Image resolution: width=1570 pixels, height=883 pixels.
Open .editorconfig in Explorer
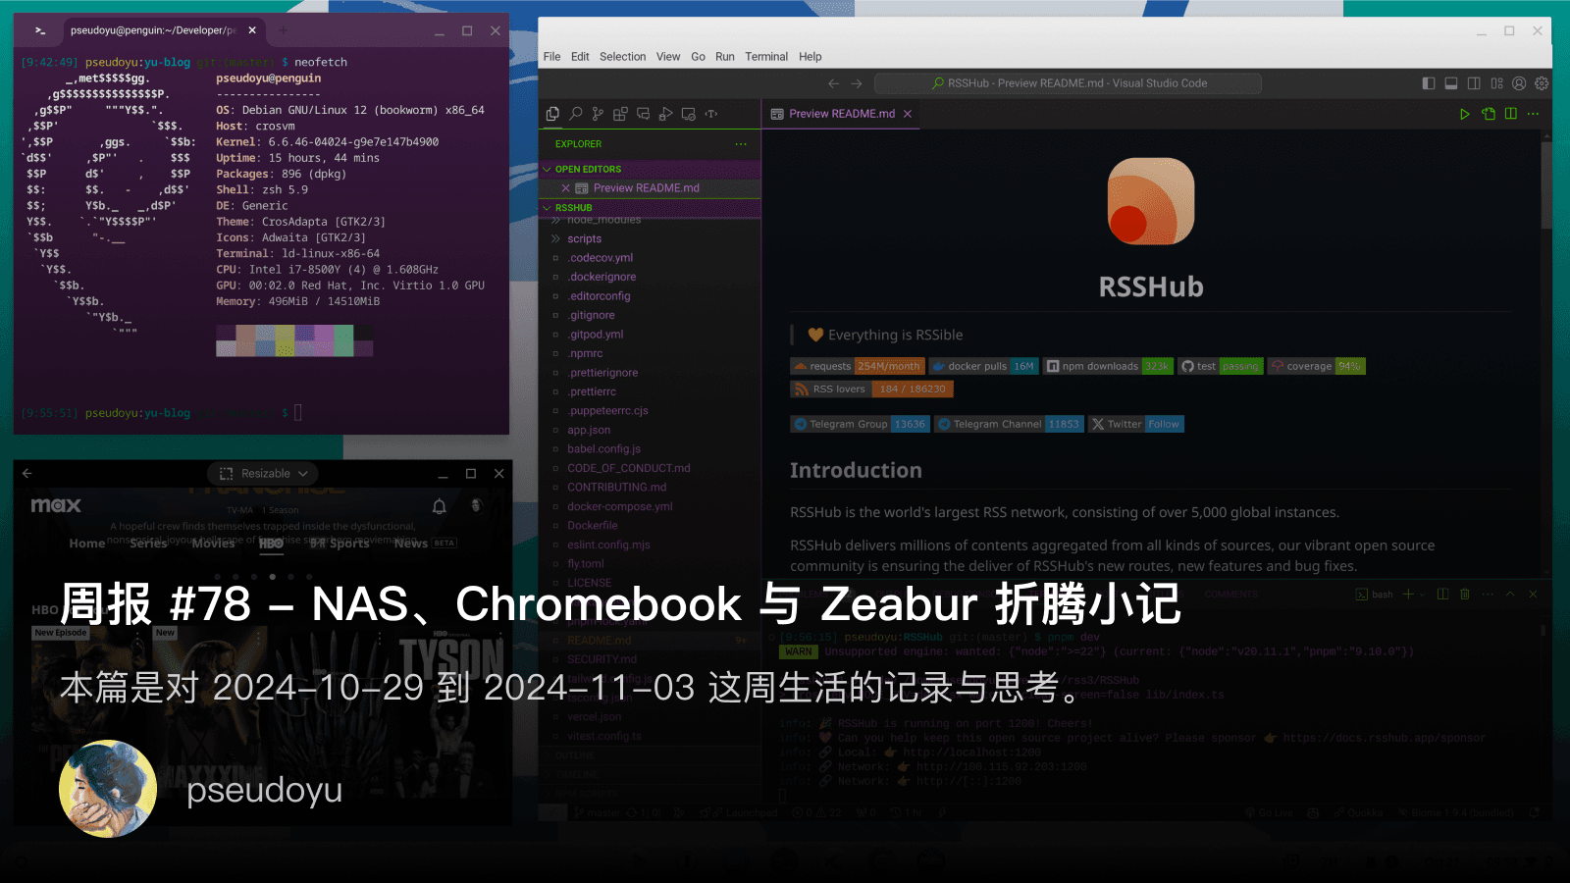click(x=600, y=296)
